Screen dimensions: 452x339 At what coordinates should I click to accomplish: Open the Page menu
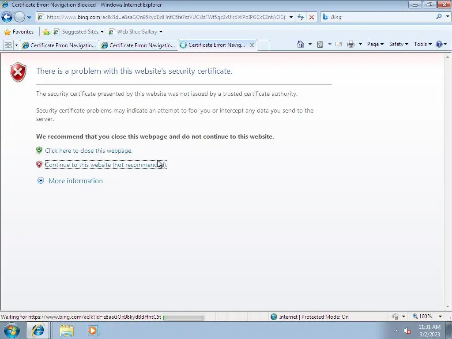[375, 44]
